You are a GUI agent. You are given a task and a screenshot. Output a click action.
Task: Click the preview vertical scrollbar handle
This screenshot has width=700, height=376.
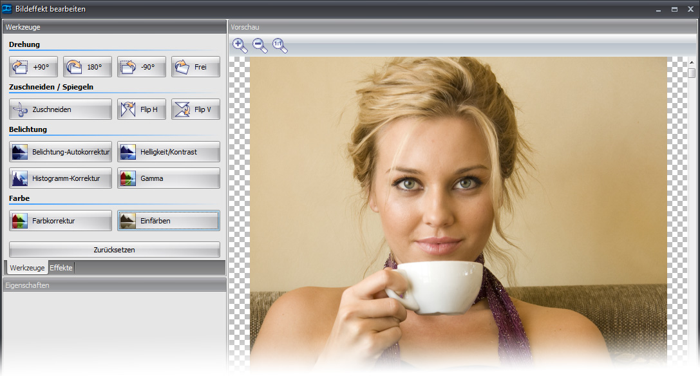pos(692,73)
